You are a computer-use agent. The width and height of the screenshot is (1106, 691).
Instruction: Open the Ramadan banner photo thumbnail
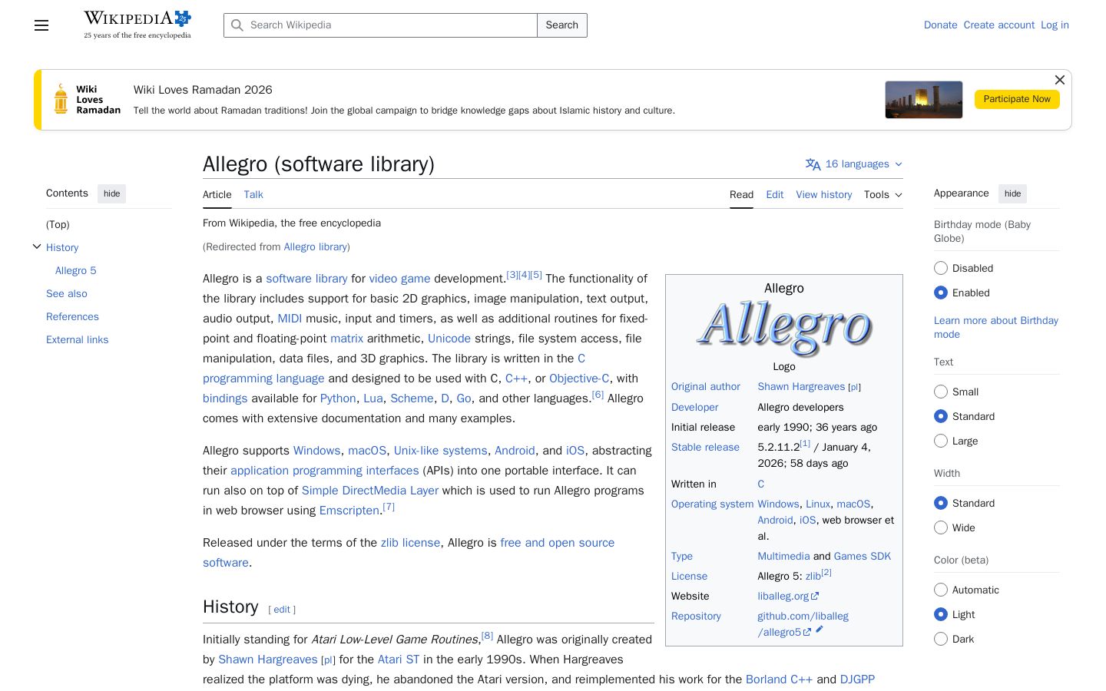[x=924, y=100]
